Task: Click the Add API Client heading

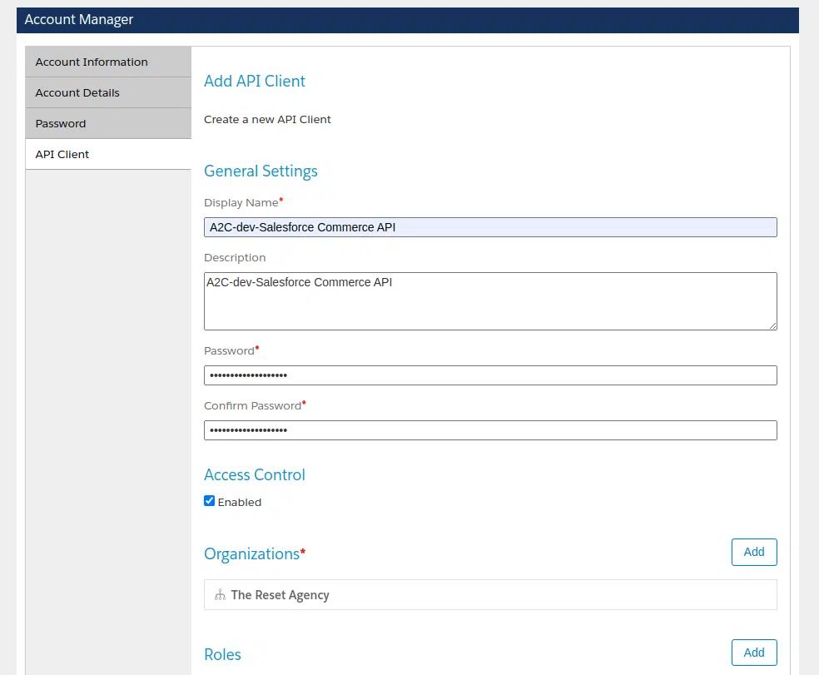Action: coord(254,81)
